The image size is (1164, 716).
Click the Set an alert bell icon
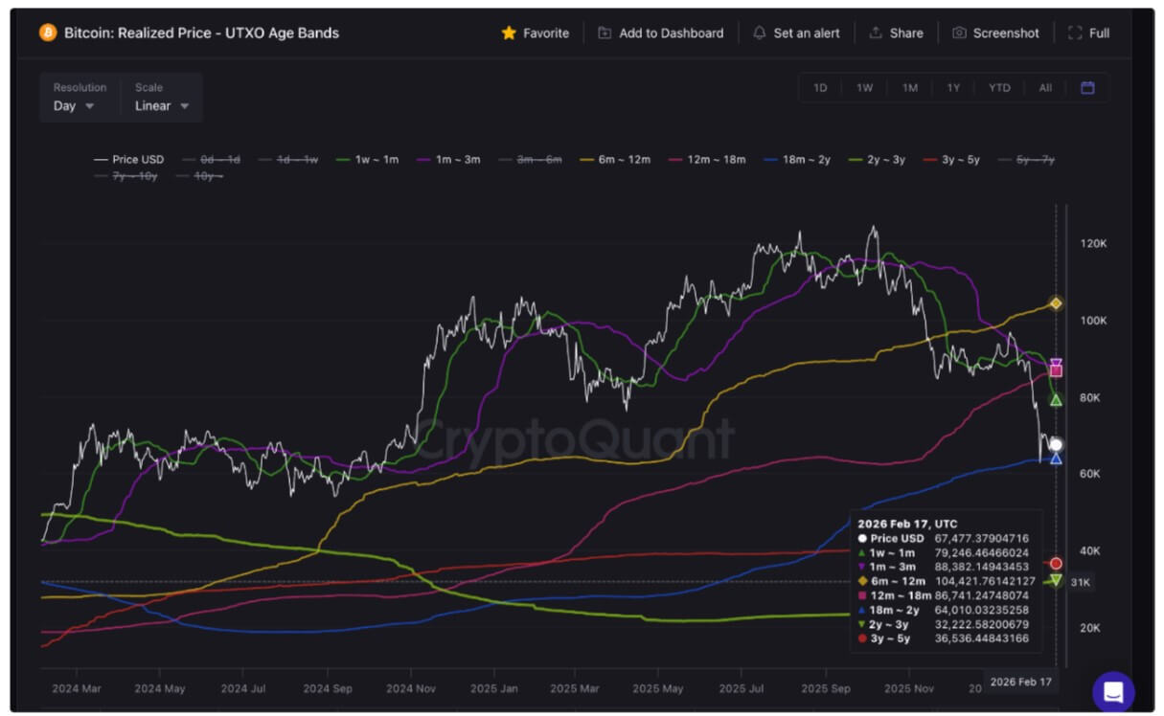760,33
